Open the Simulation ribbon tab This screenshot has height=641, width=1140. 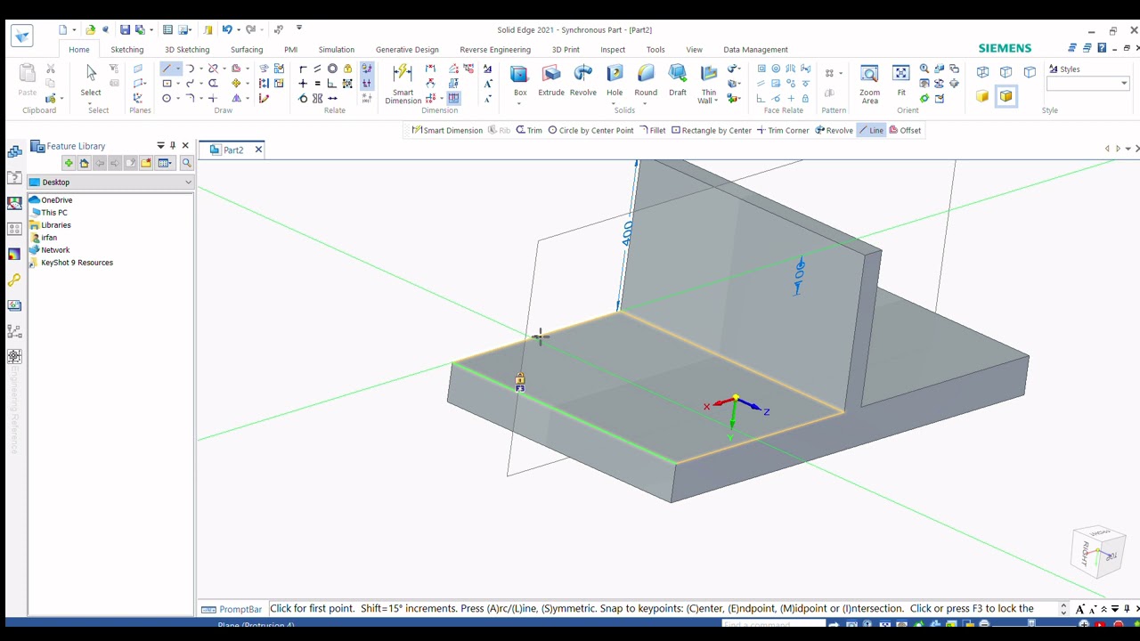click(x=337, y=50)
